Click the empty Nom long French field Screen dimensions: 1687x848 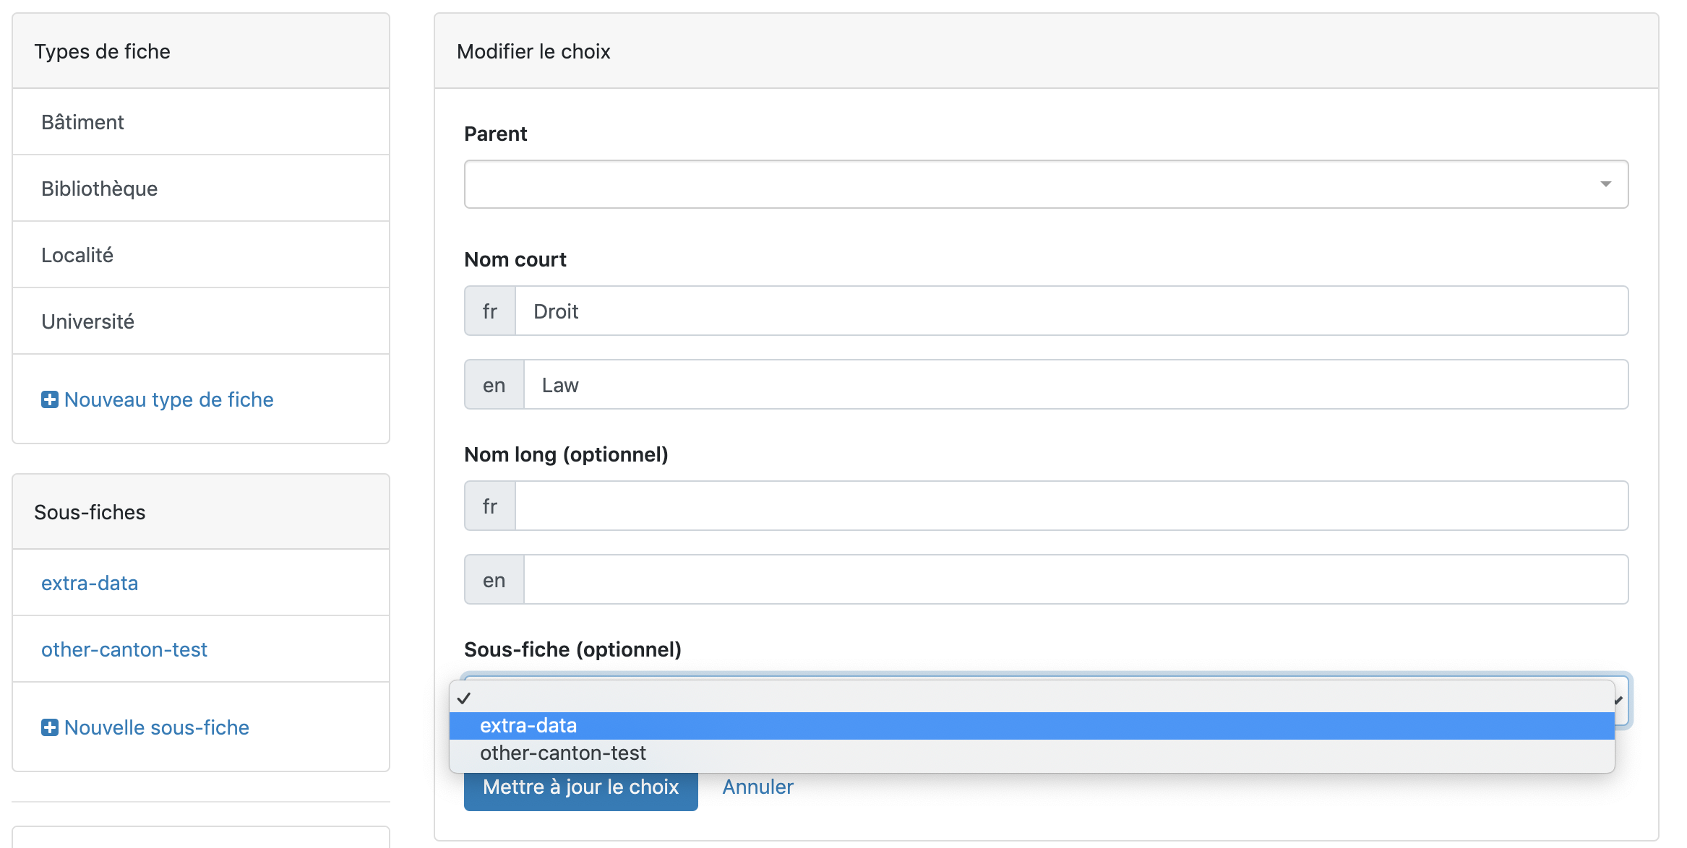tap(1071, 506)
